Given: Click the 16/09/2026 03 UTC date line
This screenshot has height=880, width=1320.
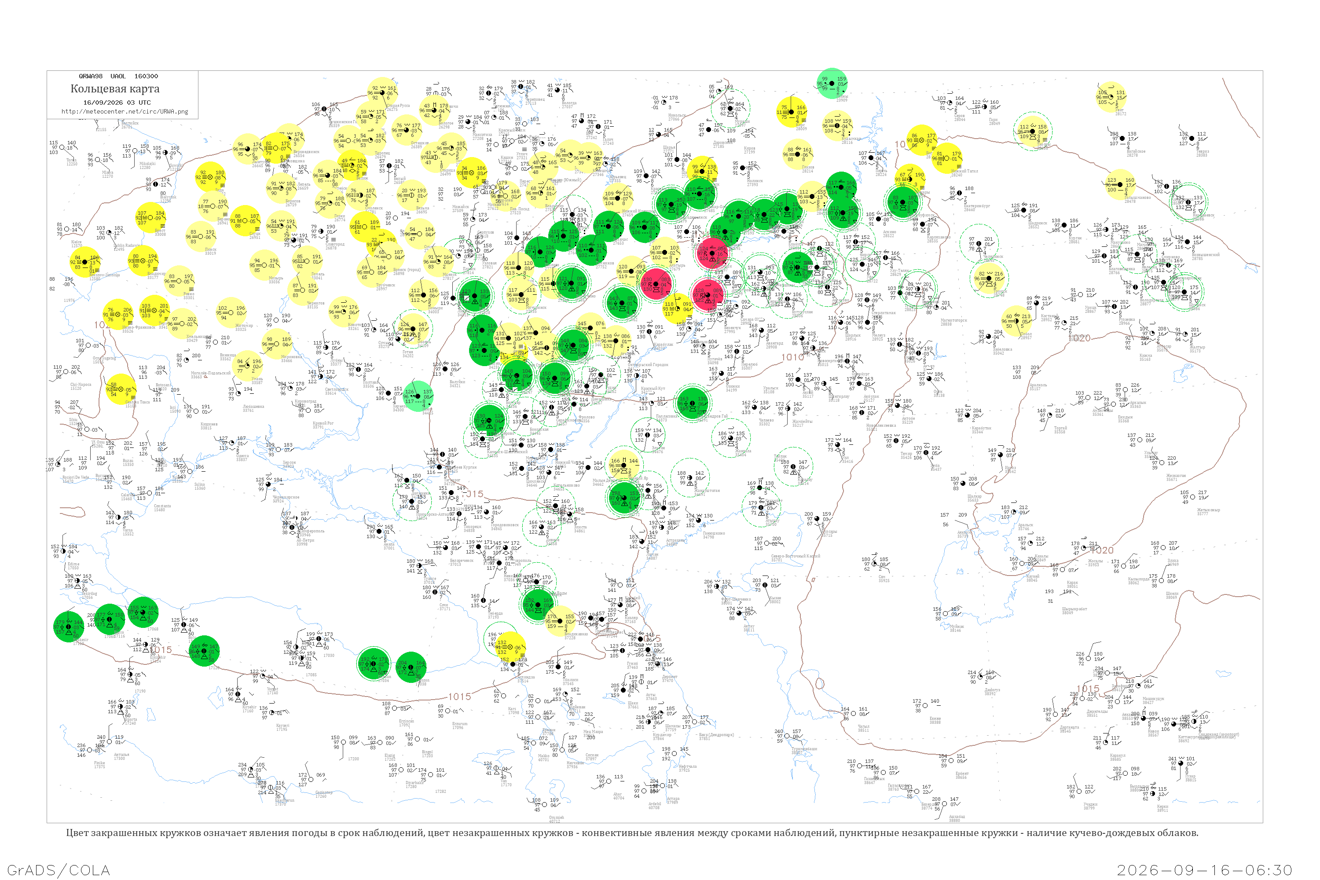Looking at the screenshot, I should (117, 102).
